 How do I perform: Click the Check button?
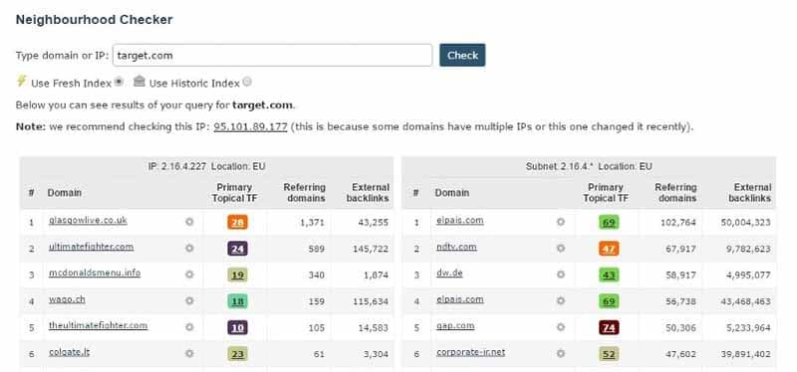tap(462, 56)
